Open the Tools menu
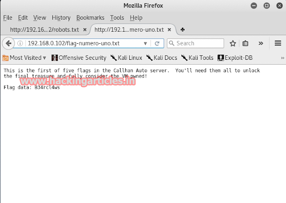The width and height of the screenshot is (286, 203). click(x=117, y=18)
